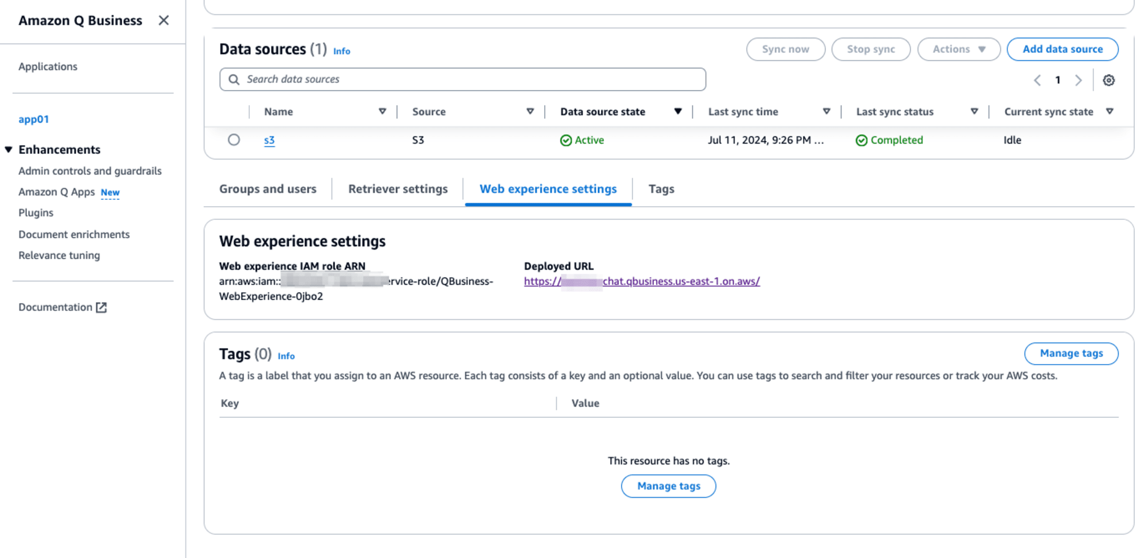The height and width of the screenshot is (558, 1148).
Task: Collapse the Enhancements section
Action: (x=9, y=150)
